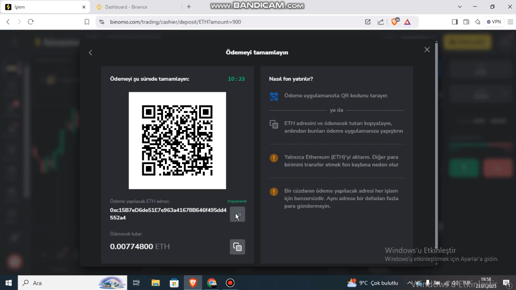This screenshot has width=516, height=290.
Task: Show hidden system tray icons
Action: tap(409, 283)
